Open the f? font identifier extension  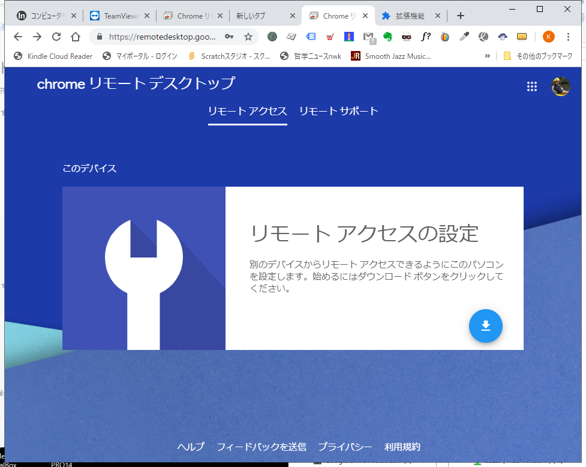pyautogui.click(x=426, y=37)
